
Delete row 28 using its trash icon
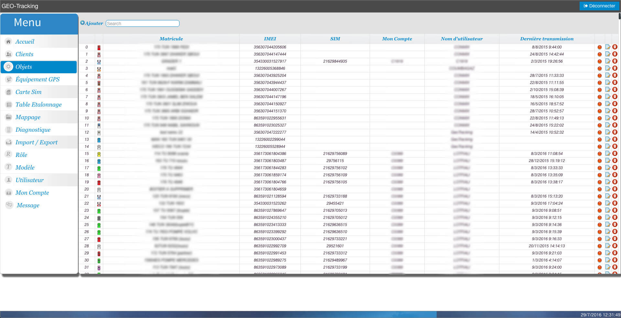pos(615,246)
